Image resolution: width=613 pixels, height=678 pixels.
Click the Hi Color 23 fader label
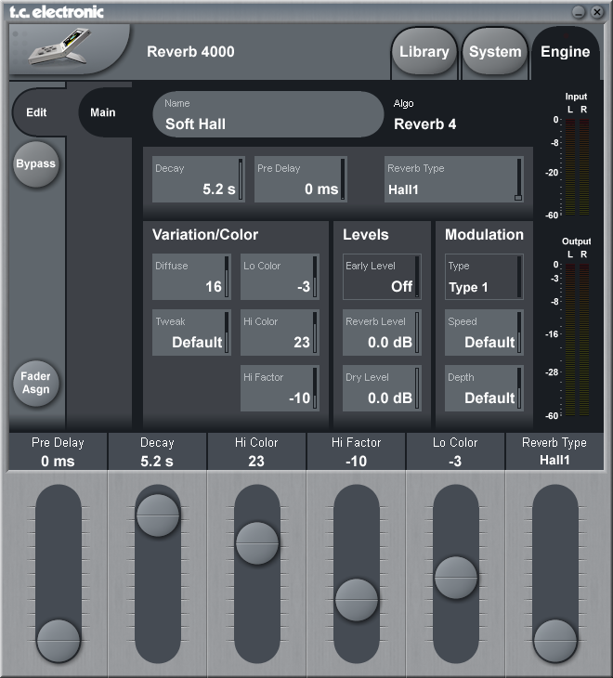coord(256,452)
